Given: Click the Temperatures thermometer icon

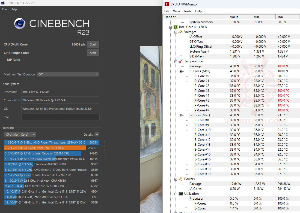Looking at the screenshot, I should point(181,62).
